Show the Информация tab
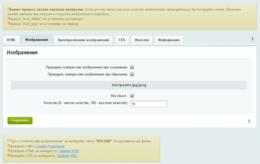Image resolution: width=260 pixels, height=164 pixels. coord(169,40)
